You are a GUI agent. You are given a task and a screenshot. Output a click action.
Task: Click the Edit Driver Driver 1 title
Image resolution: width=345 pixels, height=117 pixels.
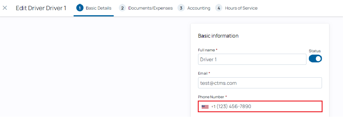tap(41, 8)
